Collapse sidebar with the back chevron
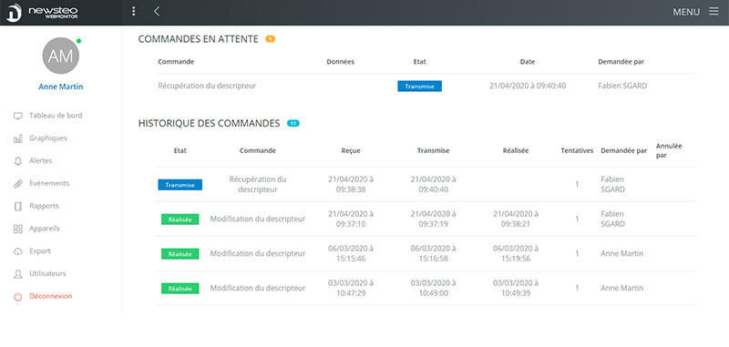Image resolution: width=729 pixels, height=347 pixels. (157, 12)
